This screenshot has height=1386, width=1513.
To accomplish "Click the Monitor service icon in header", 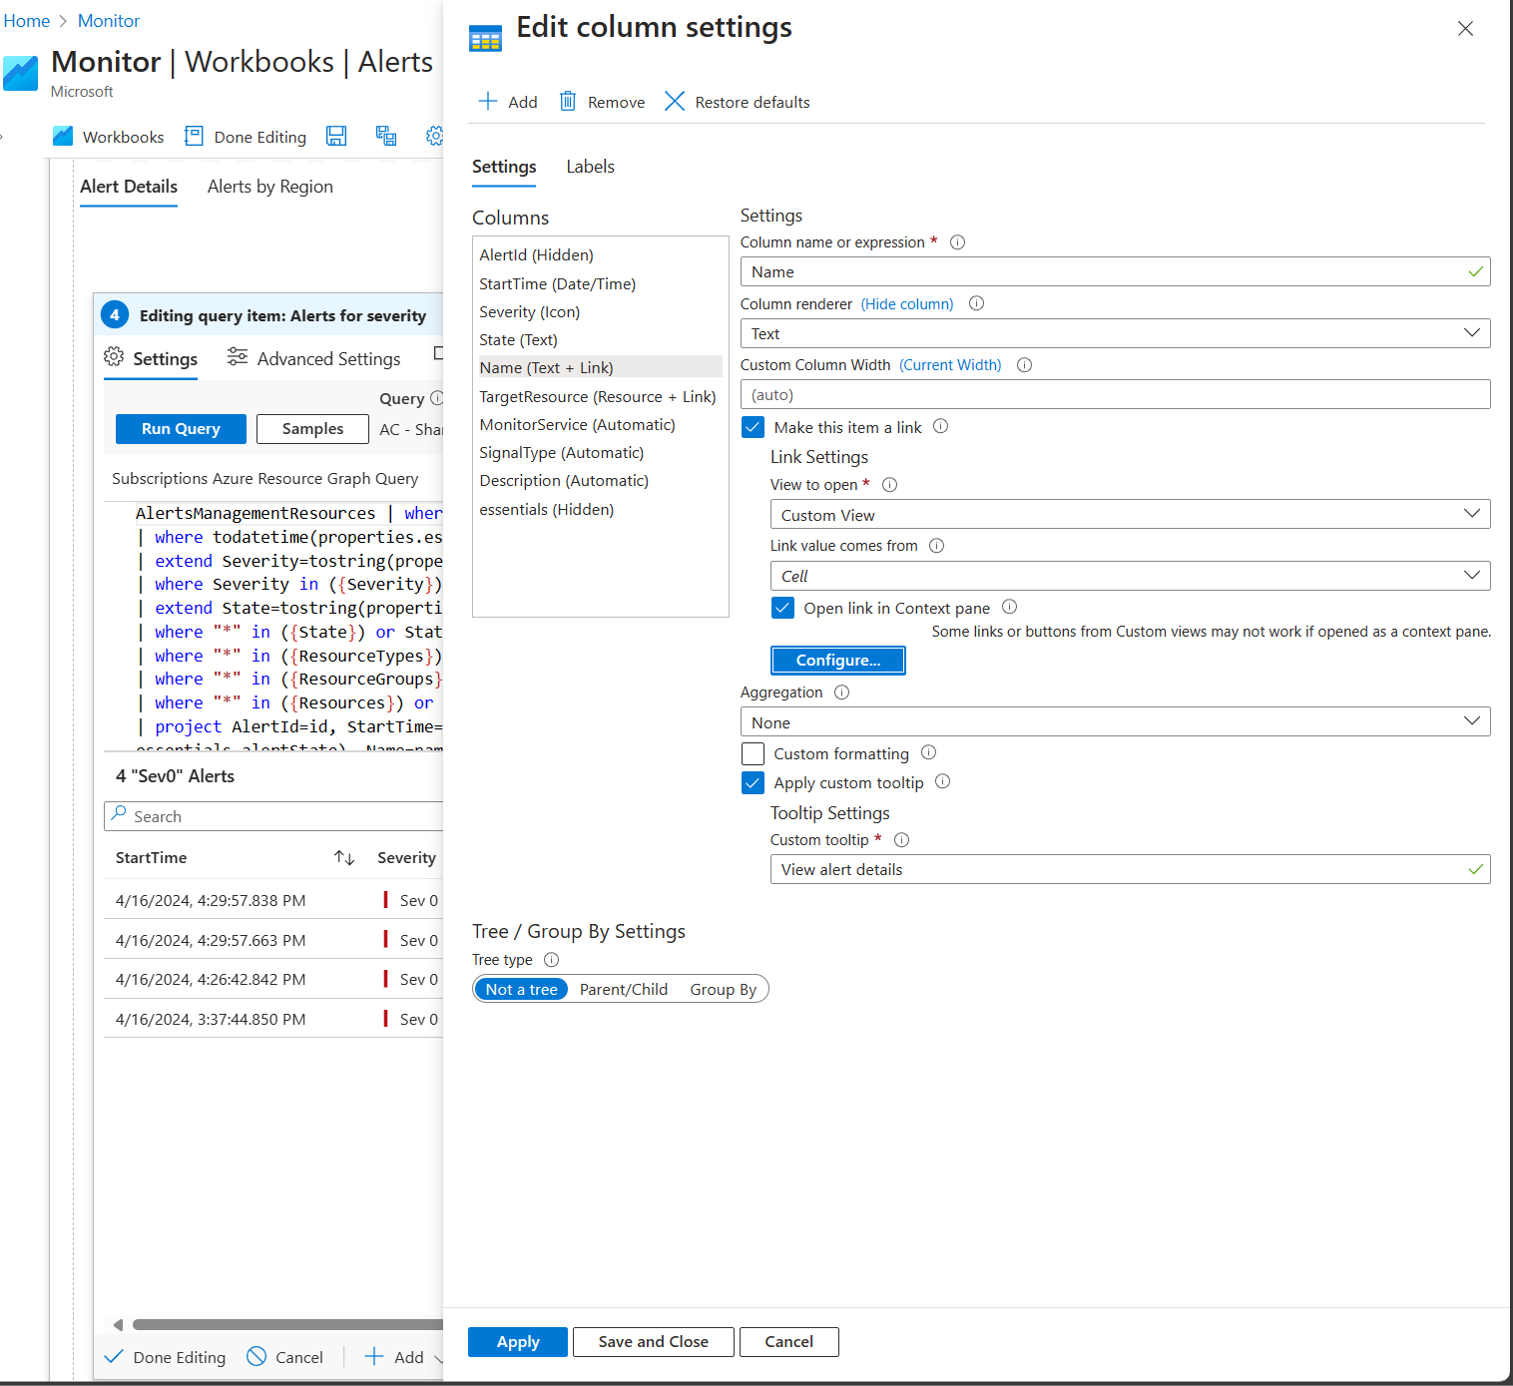I will (x=20, y=73).
